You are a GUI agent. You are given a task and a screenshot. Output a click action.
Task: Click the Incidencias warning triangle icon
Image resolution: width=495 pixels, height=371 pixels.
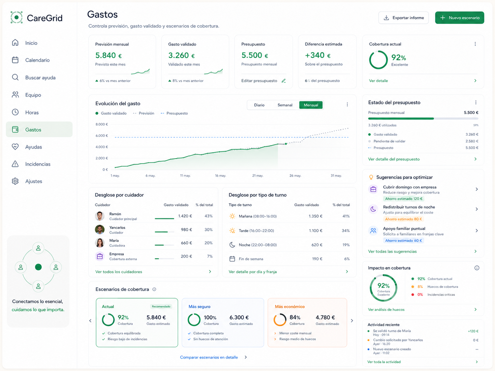[15, 164]
